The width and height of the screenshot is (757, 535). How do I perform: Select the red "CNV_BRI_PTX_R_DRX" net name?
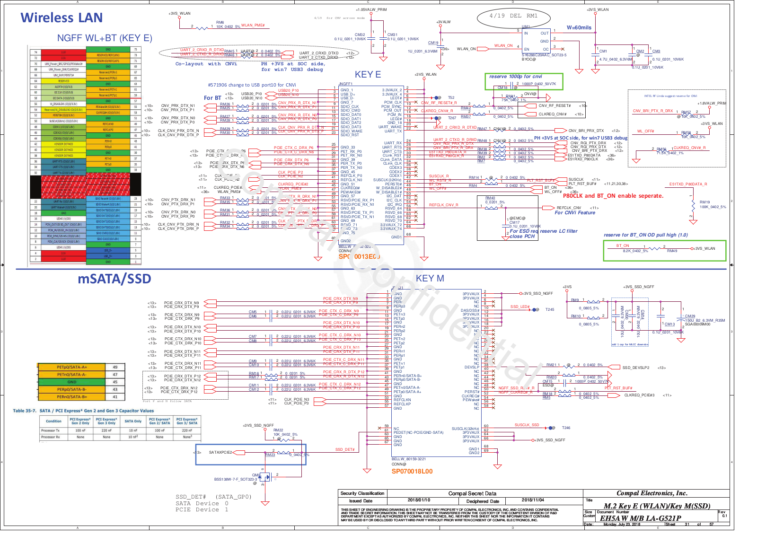point(653,111)
